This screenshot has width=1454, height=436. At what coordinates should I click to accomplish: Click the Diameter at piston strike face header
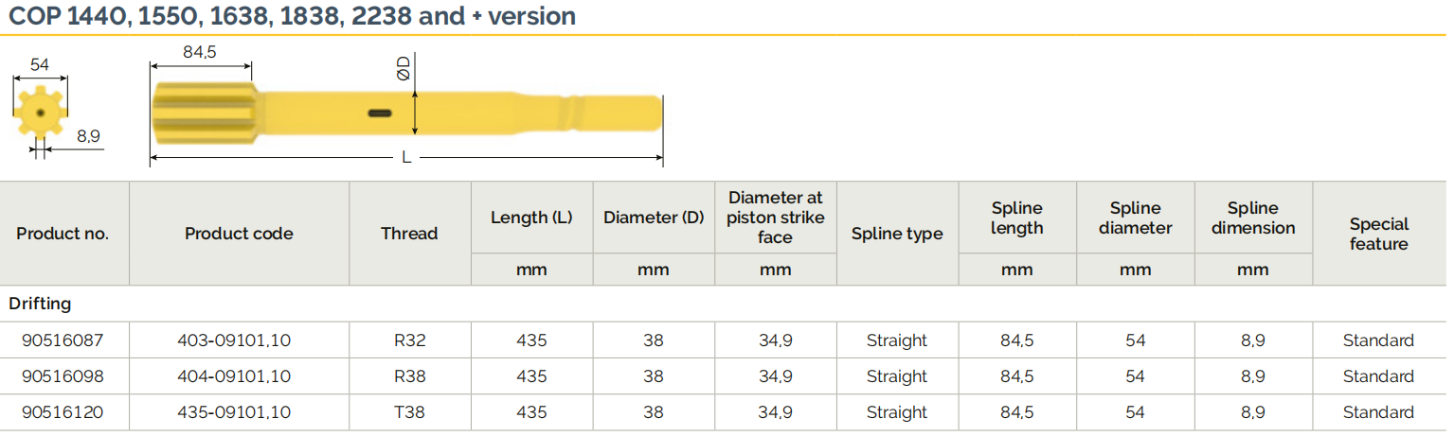point(775,218)
